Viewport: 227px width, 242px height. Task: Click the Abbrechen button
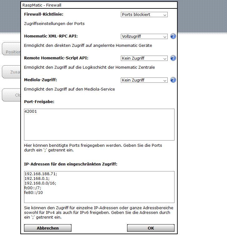(x=48, y=228)
